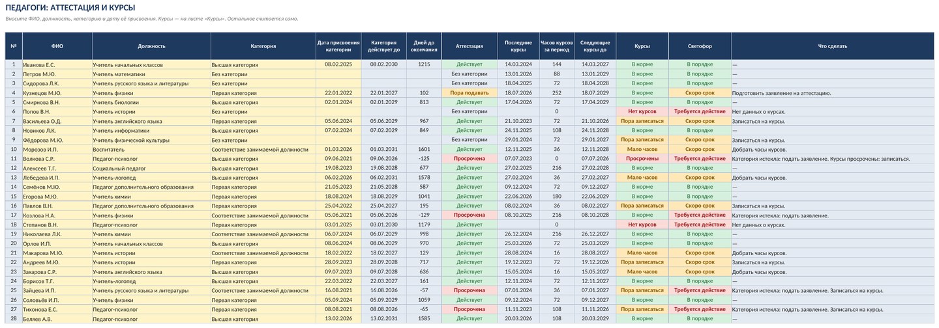The width and height of the screenshot is (939, 328).
Task: Select the "Мало часов" cell for Макарова
Action: pyautogui.click(x=642, y=253)
